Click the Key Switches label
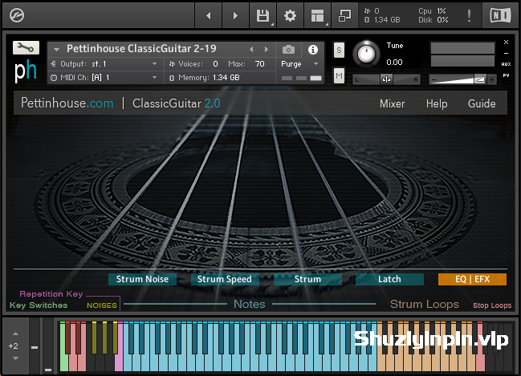Screen dimensions: 521x376 [x=39, y=305]
